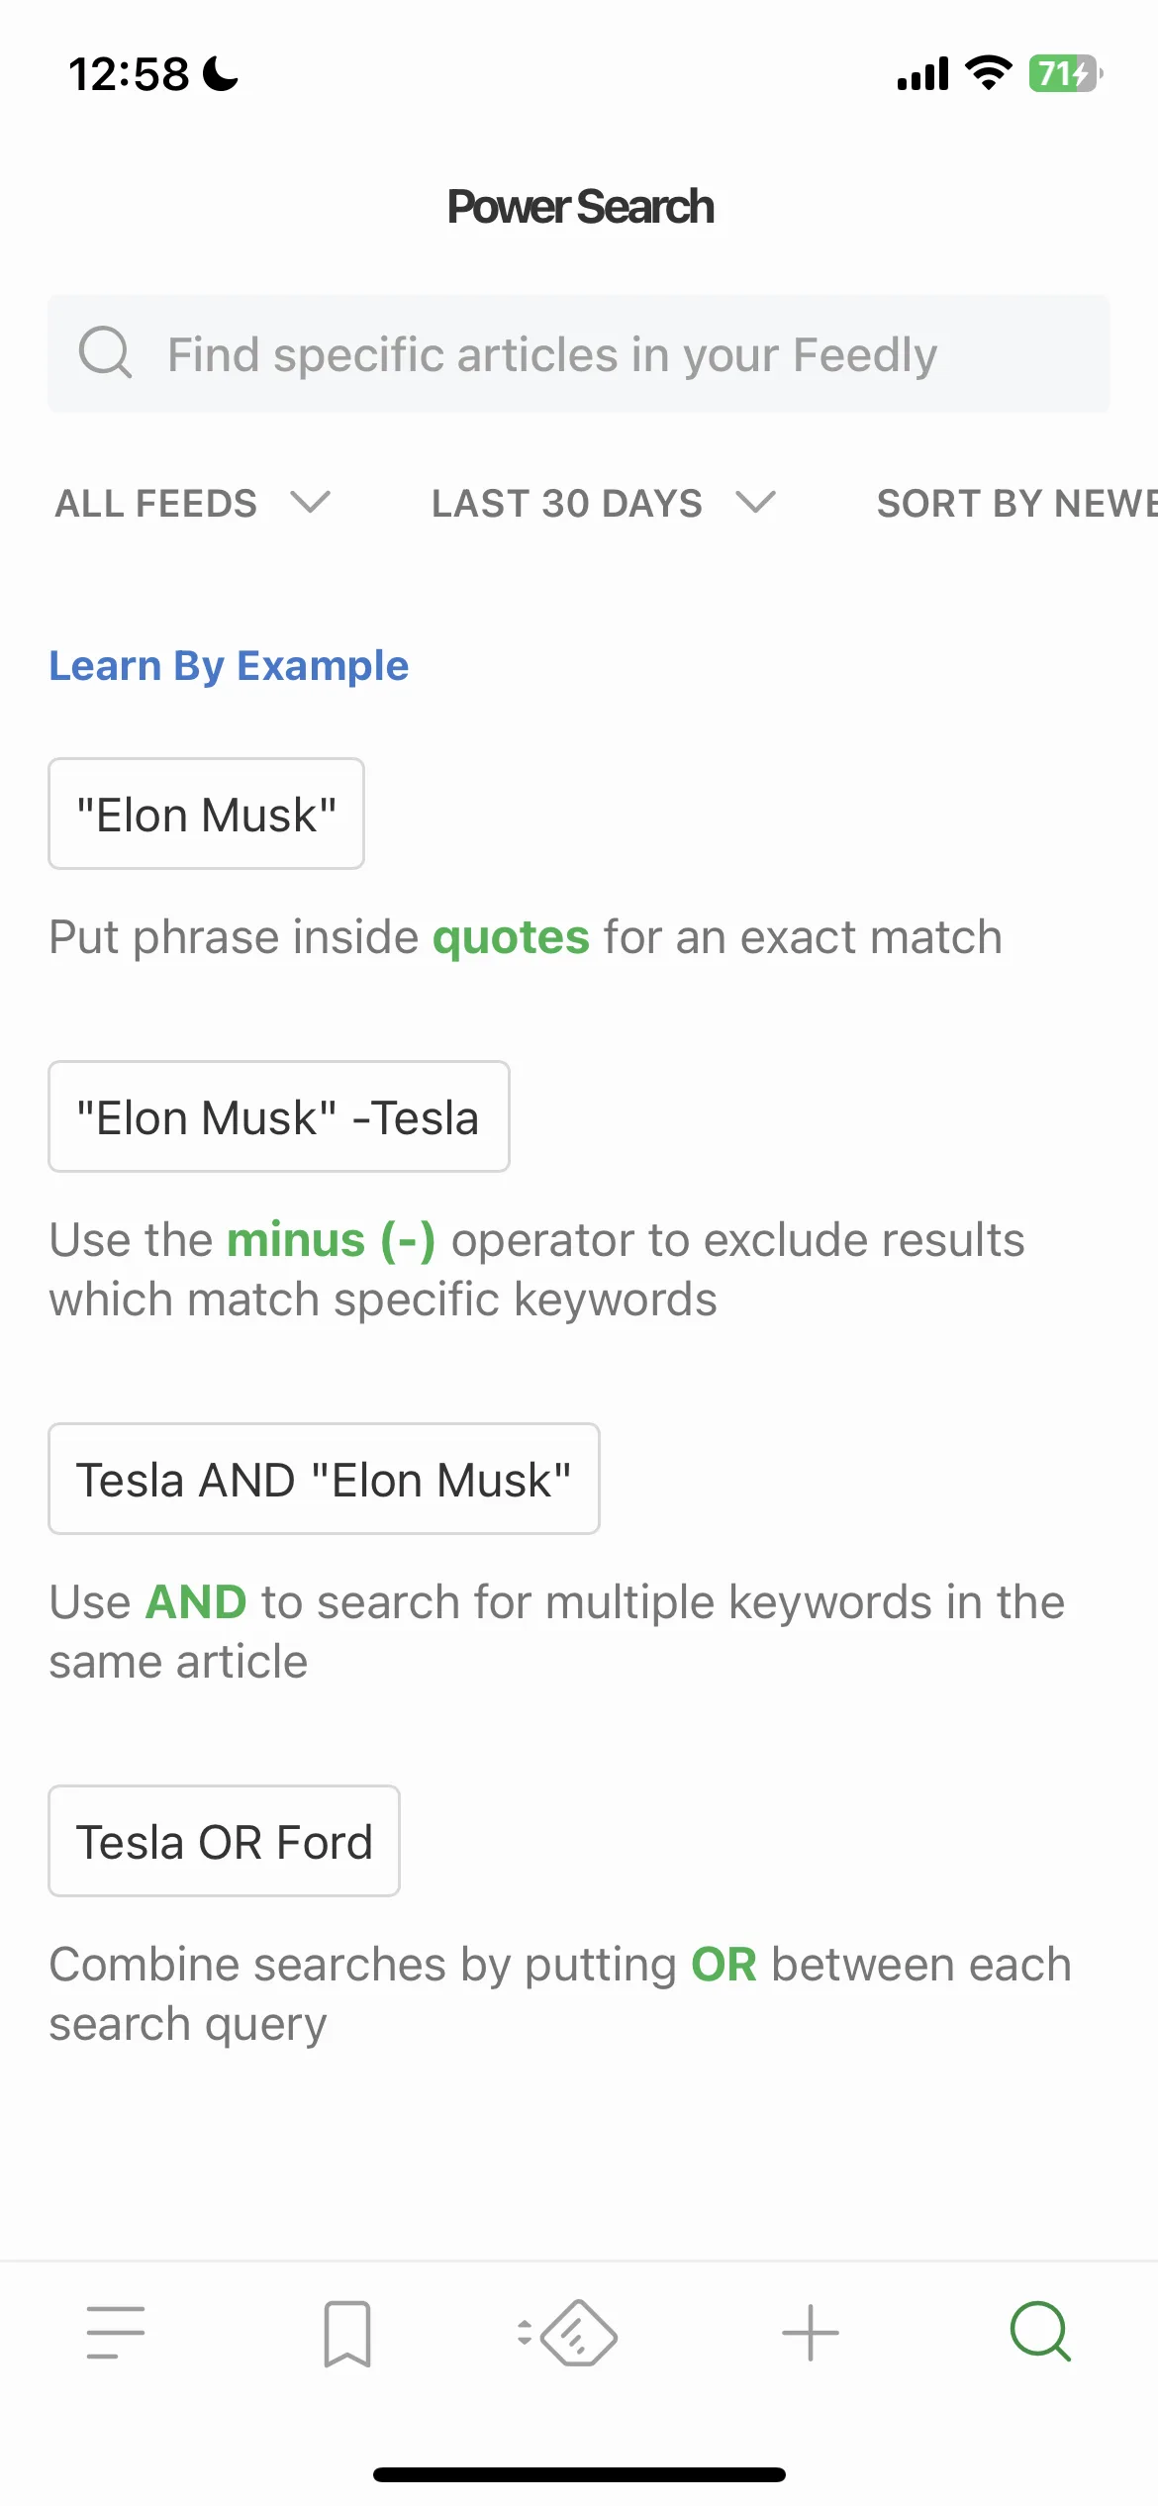Focus the Find specific articles search field
Screen dimensions: 1158x2506
579,353
